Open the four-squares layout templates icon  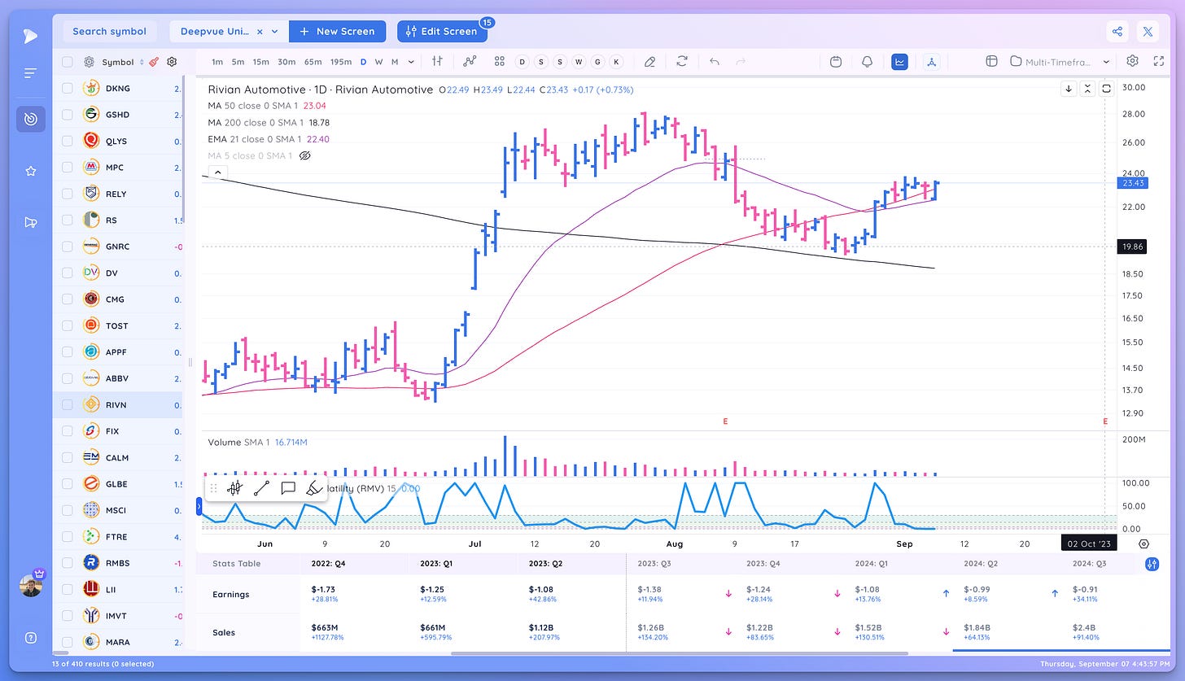click(500, 61)
